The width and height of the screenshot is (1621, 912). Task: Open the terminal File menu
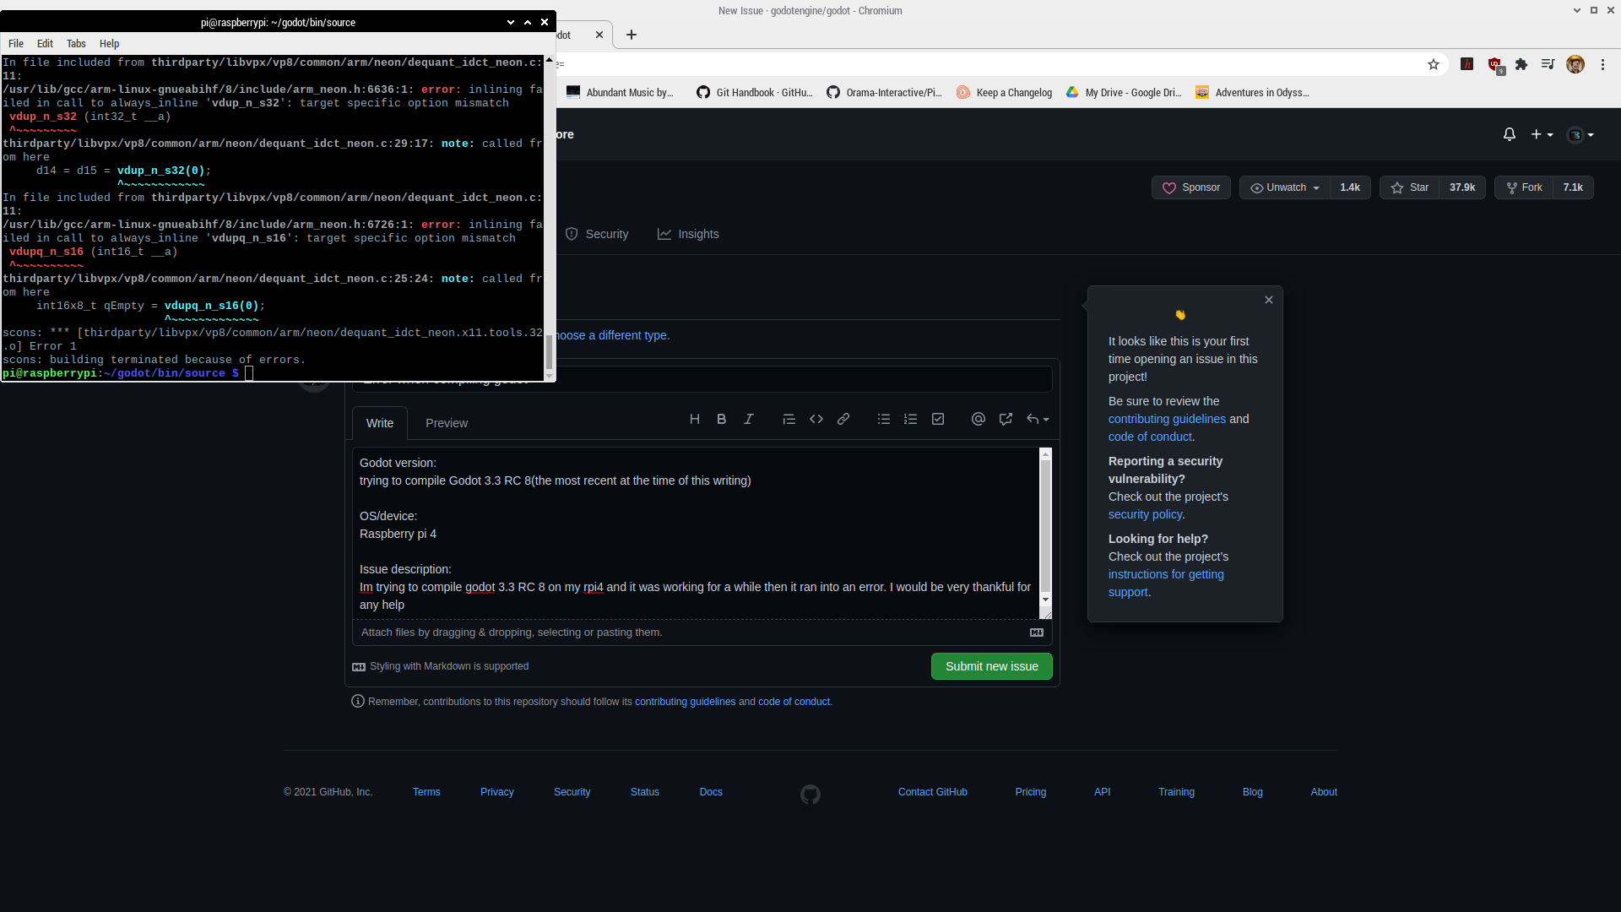tap(15, 43)
